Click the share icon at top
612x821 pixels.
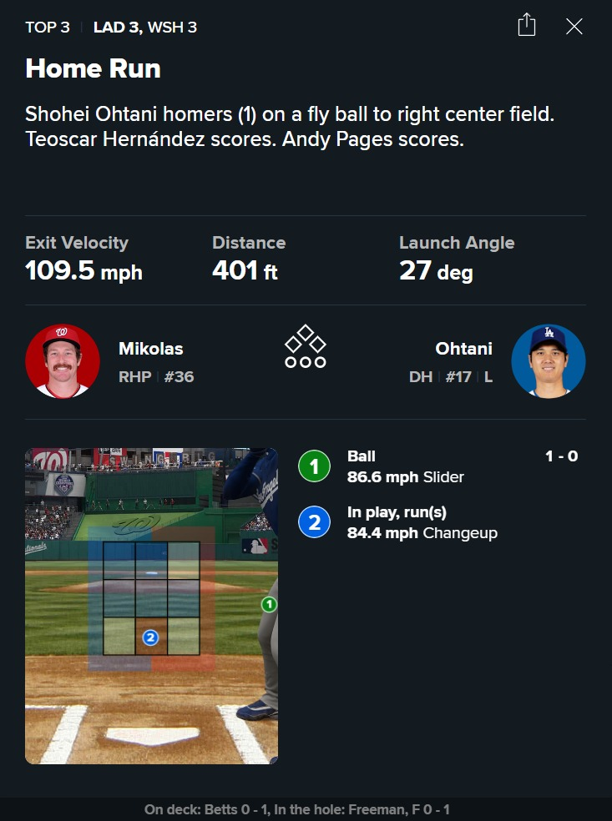[x=526, y=26]
